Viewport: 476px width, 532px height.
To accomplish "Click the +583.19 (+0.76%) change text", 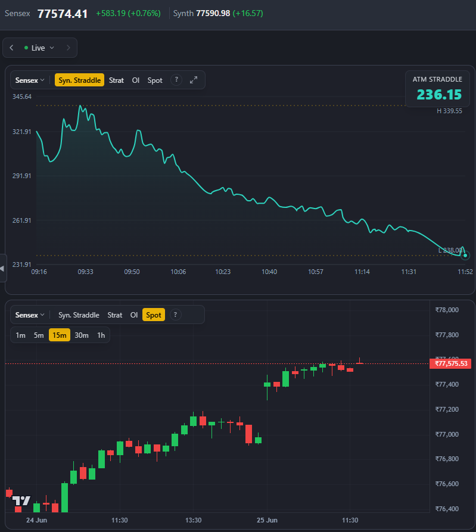I will (128, 14).
